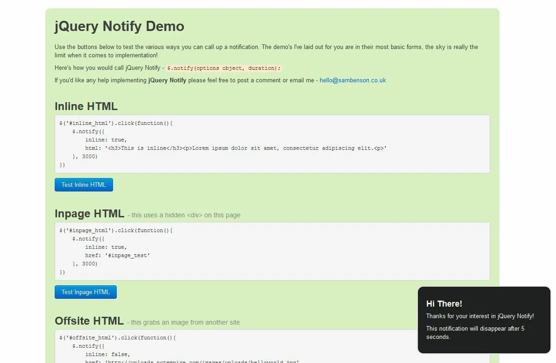This screenshot has width=556, height=363.
Task: Click the "$('#offsite_html').click(function(){" code line
Action: click(x=118, y=338)
